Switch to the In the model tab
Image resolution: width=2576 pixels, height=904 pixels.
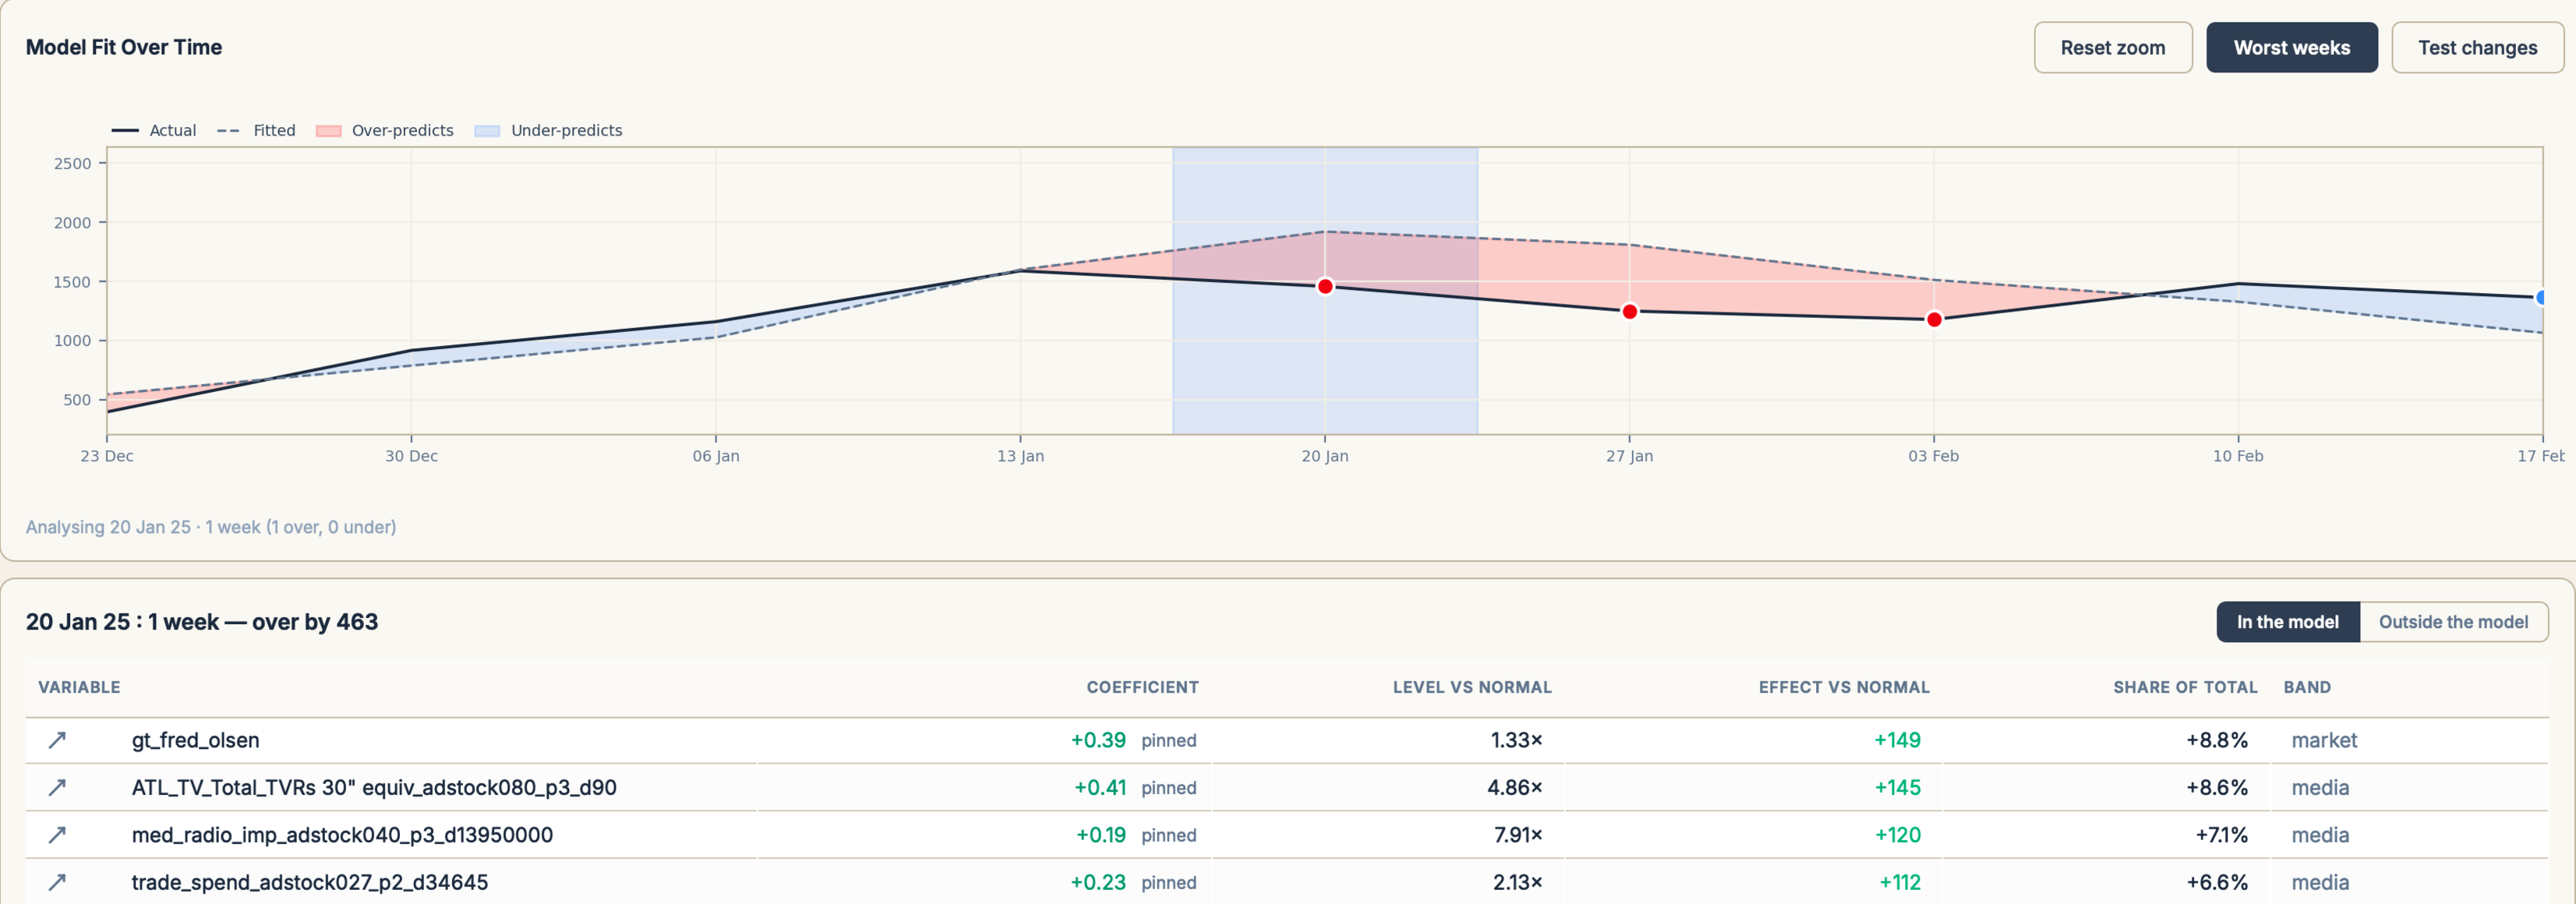[2287, 622]
